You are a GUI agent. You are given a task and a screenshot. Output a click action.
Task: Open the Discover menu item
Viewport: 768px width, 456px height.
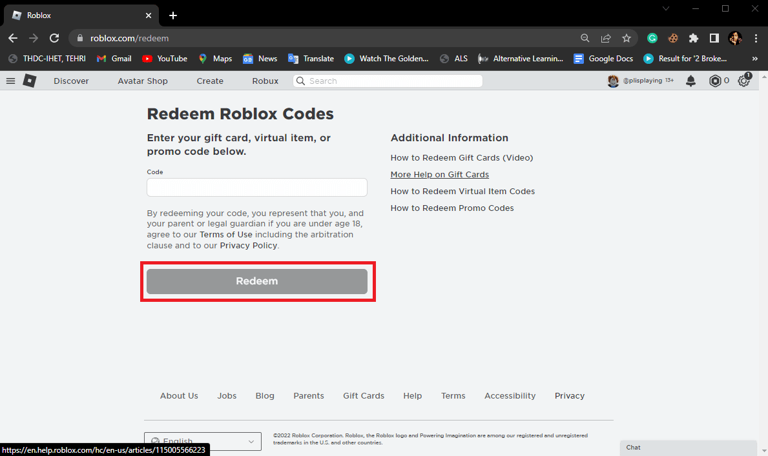71,81
